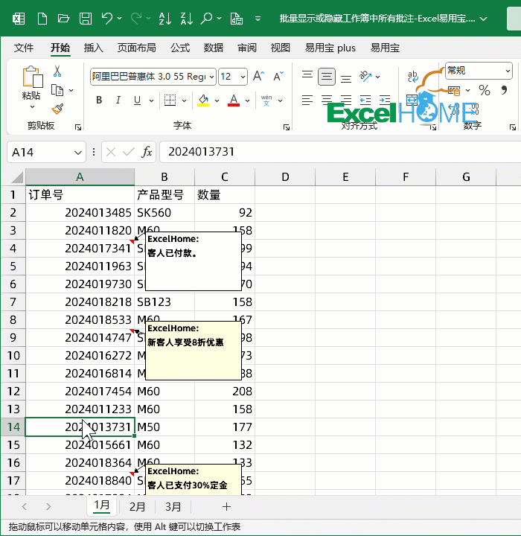Screen dimensions: 521x536
Task: Open font settings dialog launcher
Action: coord(287,127)
